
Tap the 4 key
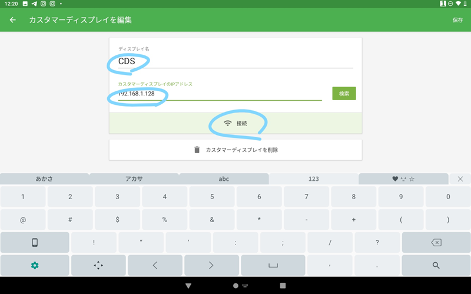(165, 197)
